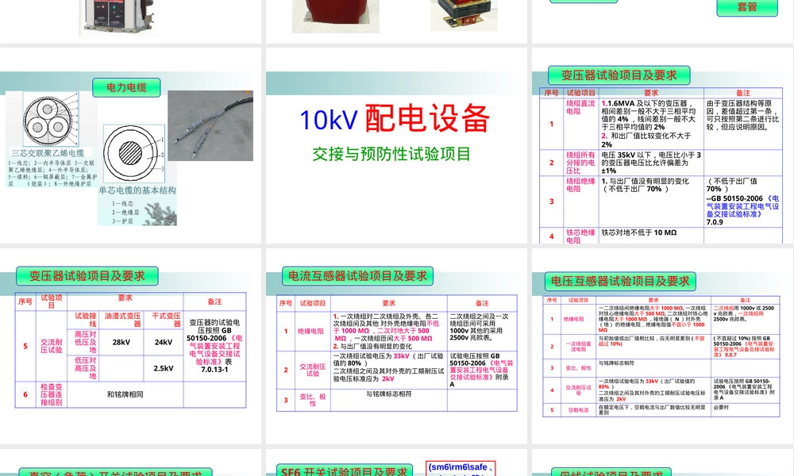Viewport: 794px width, 476px height.
Task: Click the SF6 开关试验项目及要求 heading
Action: [345, 471]
